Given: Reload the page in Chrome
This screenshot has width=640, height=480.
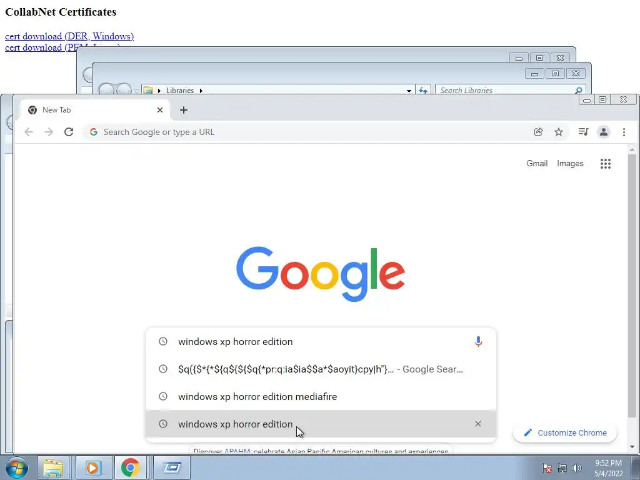Looking at the screenshot, I should click(69, 132).
